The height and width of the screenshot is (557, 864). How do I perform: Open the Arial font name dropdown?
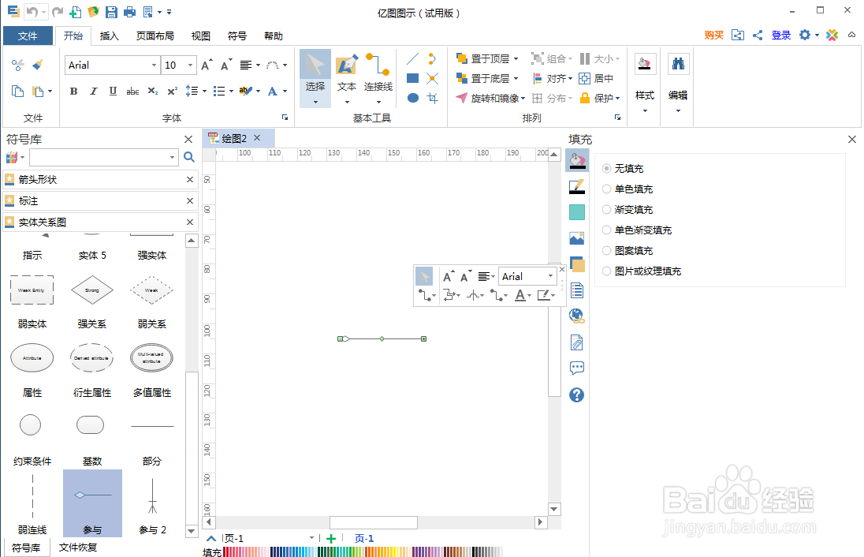[x=154, y=65]
